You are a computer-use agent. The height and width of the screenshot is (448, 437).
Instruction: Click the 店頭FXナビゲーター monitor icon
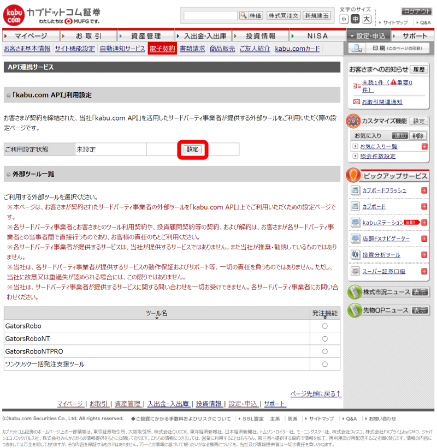[355, 238]
